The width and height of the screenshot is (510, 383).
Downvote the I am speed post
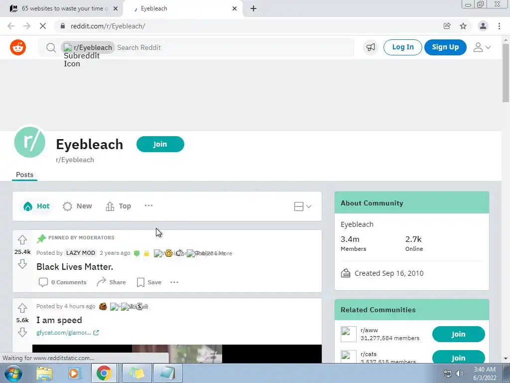point(22,332)
